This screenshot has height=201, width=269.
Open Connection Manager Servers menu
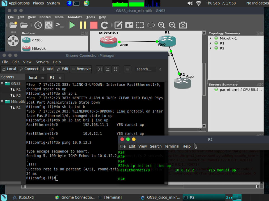tap(42, 62)
